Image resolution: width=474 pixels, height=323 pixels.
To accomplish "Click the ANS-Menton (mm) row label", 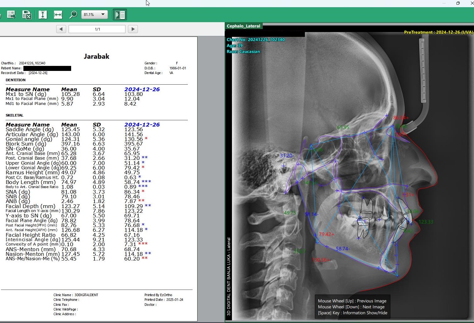I will [31, 249].
